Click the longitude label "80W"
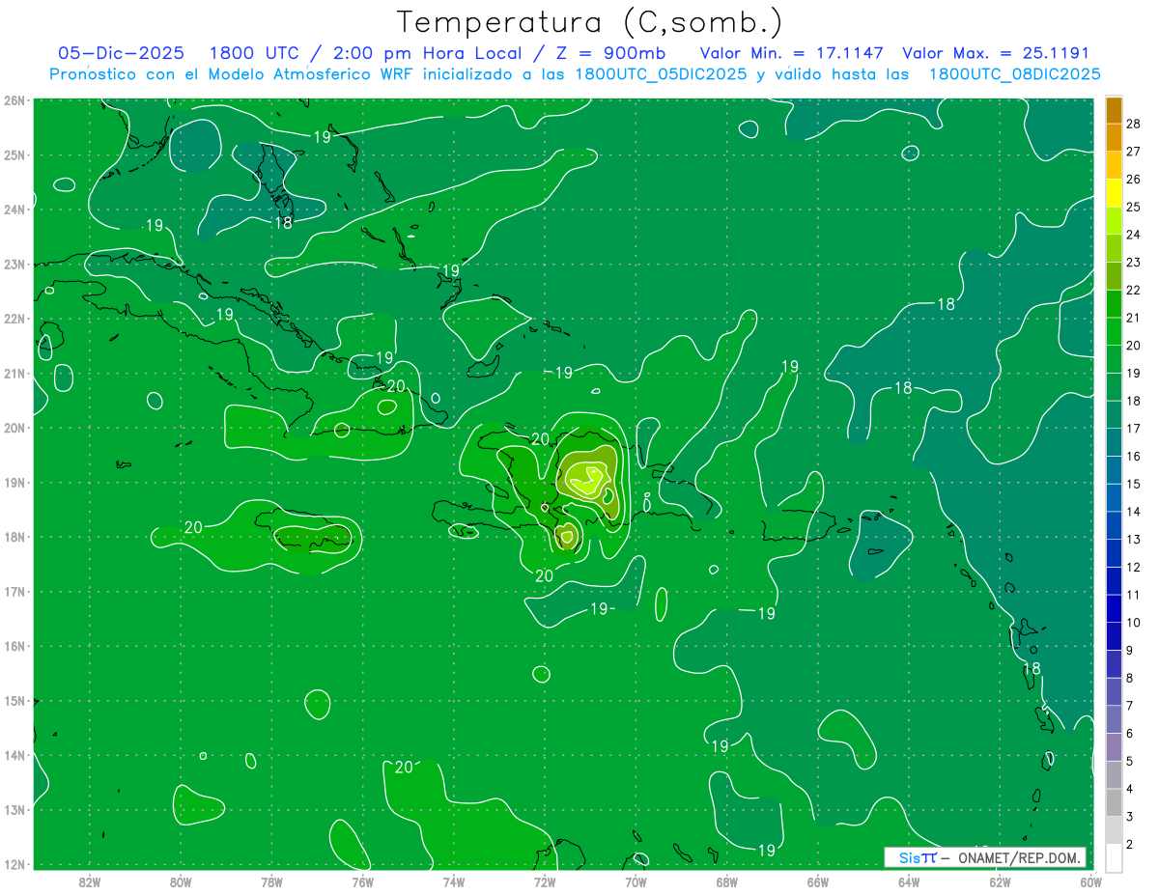 [181, 881]
